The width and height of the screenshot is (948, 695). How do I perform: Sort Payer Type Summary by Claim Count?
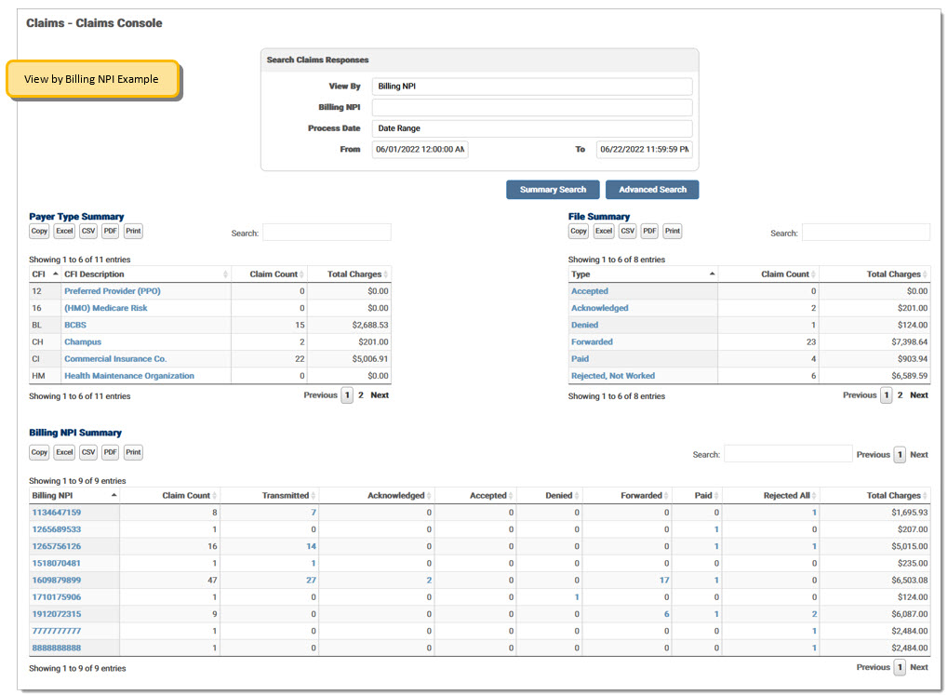pos(269,274)
